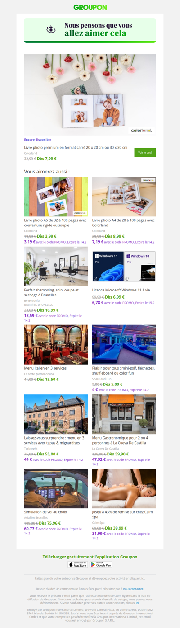The width and height of the screenshot is (180, 628).
Task: Open the flight simulation cockpit image
Action: pos(56,488)
